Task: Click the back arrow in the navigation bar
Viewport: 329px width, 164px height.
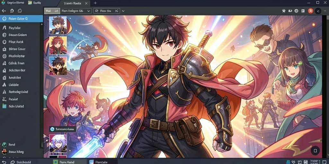Action: [4, 11]
